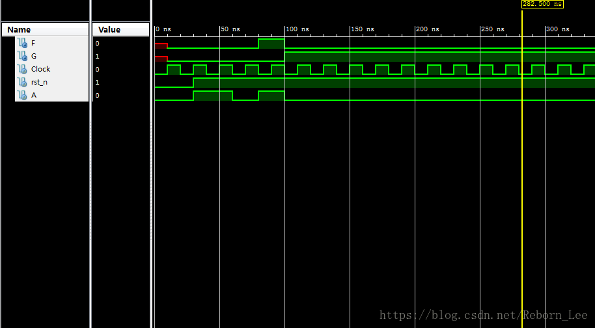Click the value 0 in F row
This screenshot has width=595, height=328.
point(97,43)
